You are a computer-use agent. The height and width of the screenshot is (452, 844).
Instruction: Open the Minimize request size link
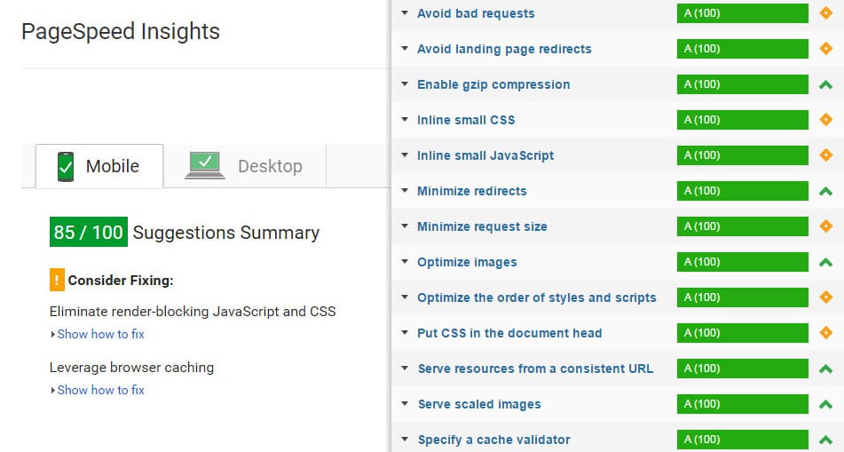[x=482, y=226]
